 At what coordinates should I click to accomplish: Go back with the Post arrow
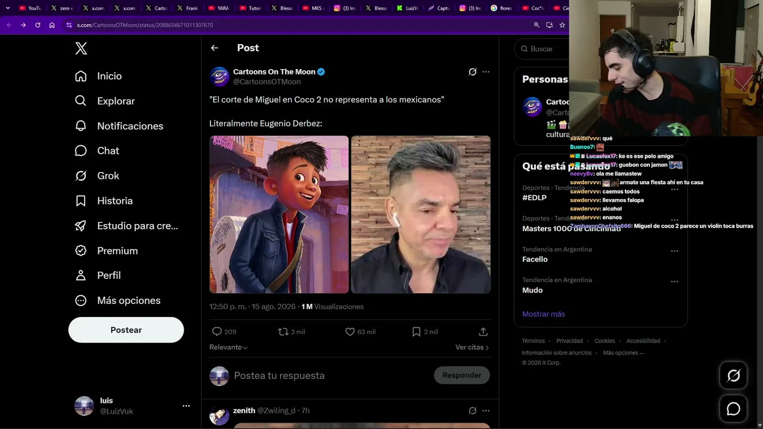[x=215, y=48]
